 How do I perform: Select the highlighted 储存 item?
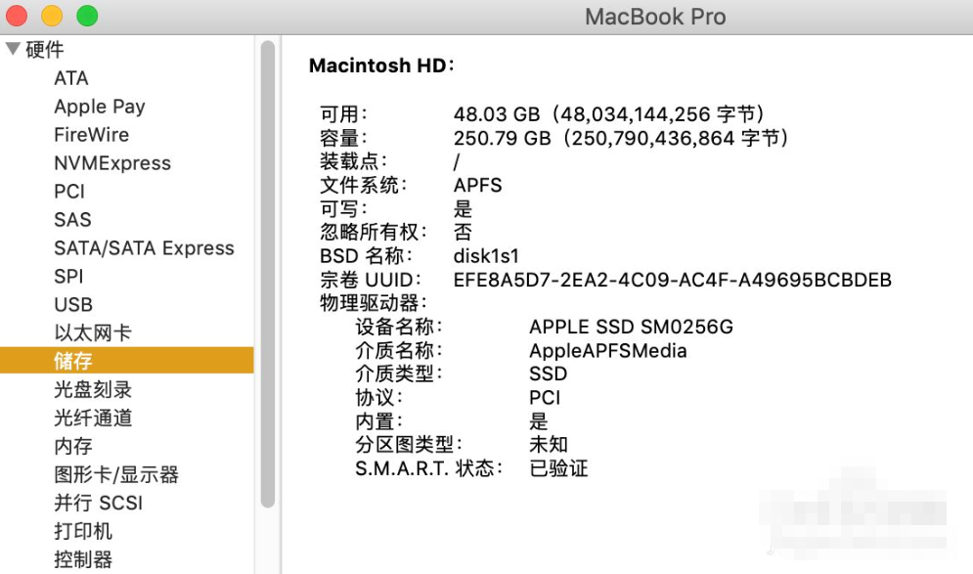click(x=73, y=361)
